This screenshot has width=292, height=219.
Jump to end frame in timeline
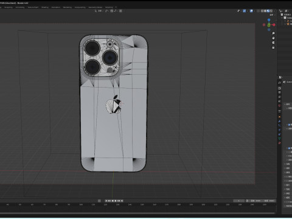point(122,201)
